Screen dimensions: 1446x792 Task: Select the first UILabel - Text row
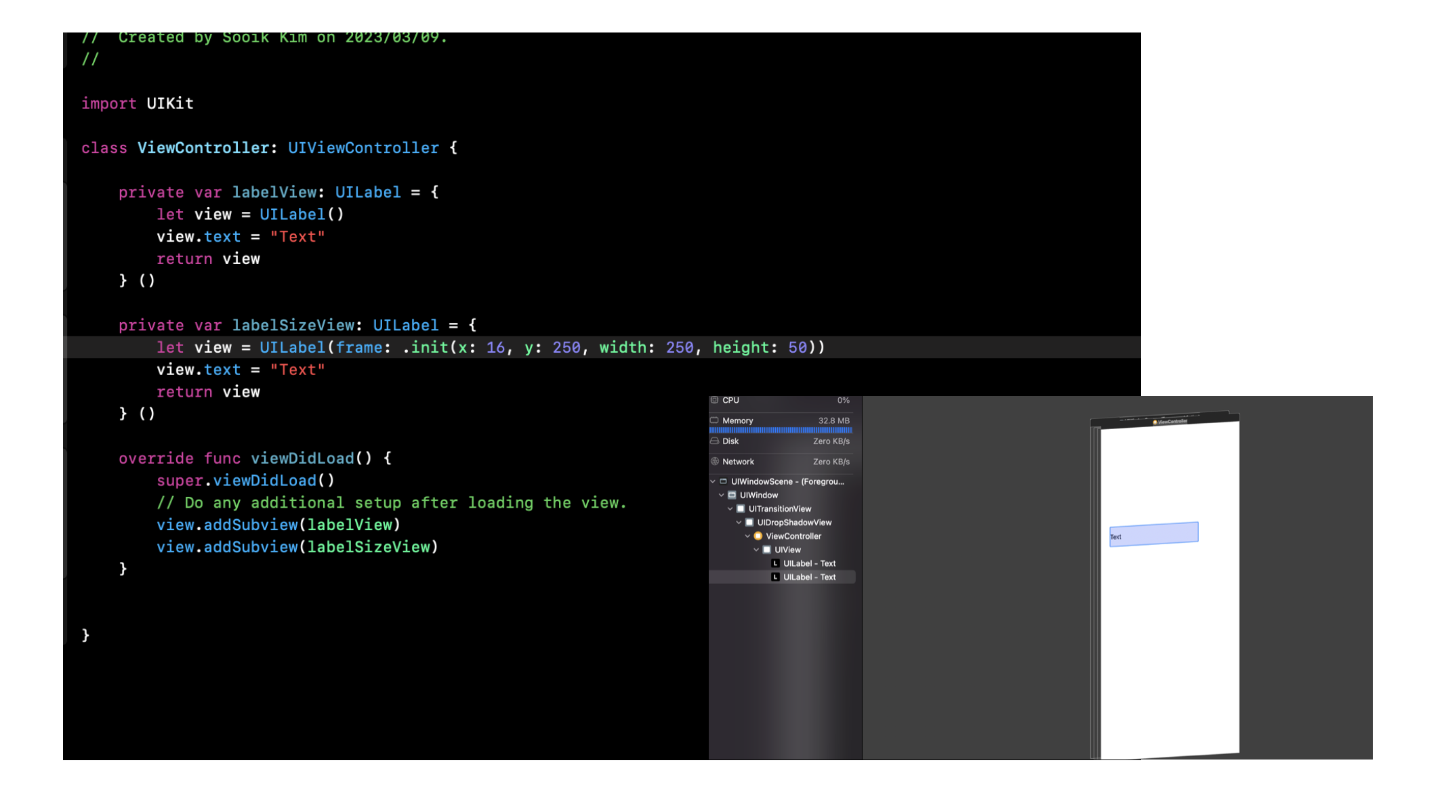coord(809,564)
